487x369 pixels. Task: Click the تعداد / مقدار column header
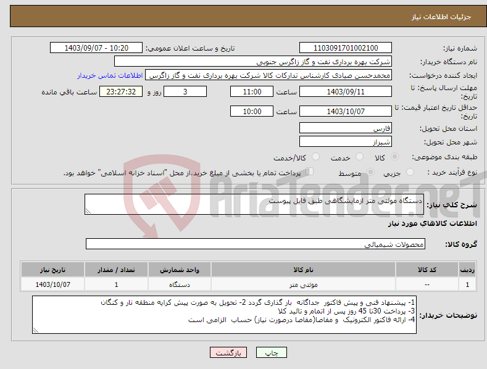[116, 270]
